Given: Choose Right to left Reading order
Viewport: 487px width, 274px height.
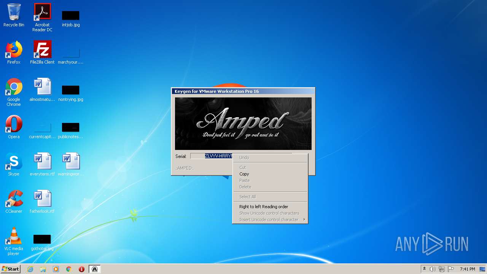Looking at the screenshot, I should click(x=270, y=207).
